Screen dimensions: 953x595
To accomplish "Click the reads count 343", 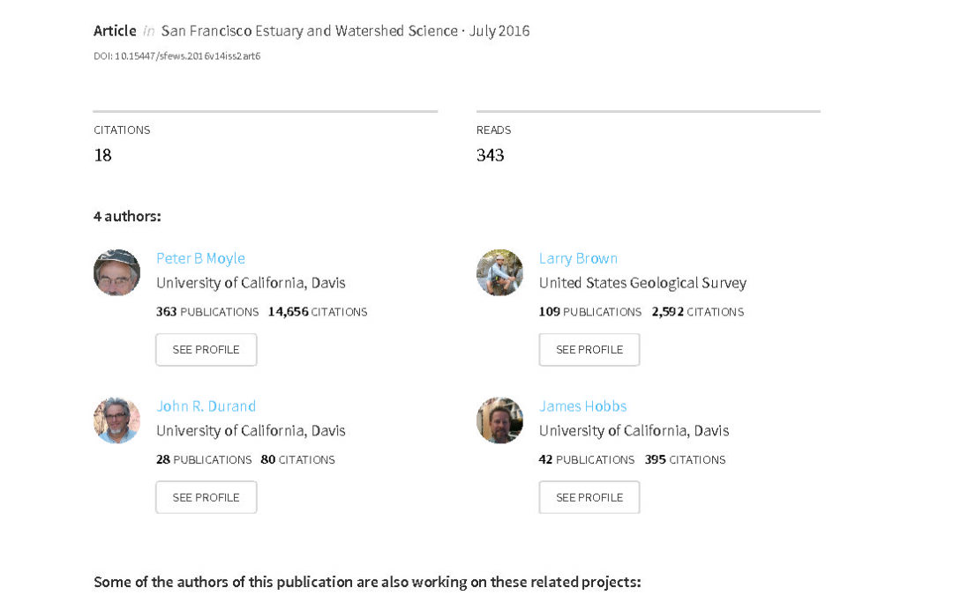I will click(x=490, y=155).
